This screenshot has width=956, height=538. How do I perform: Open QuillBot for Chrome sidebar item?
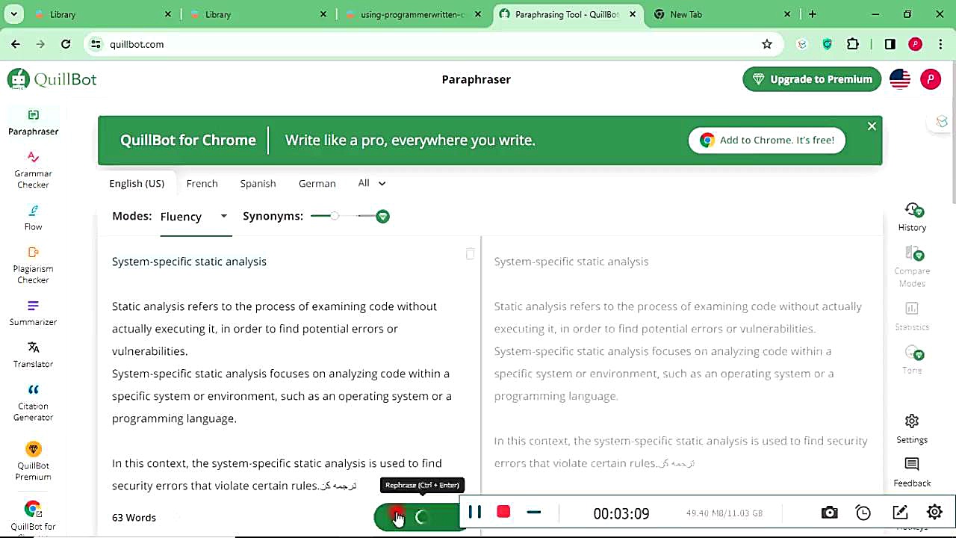[33, 517]
